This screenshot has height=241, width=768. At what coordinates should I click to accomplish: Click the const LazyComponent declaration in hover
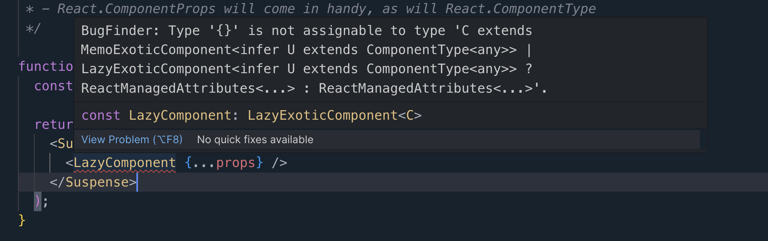[x=251, y=115]
